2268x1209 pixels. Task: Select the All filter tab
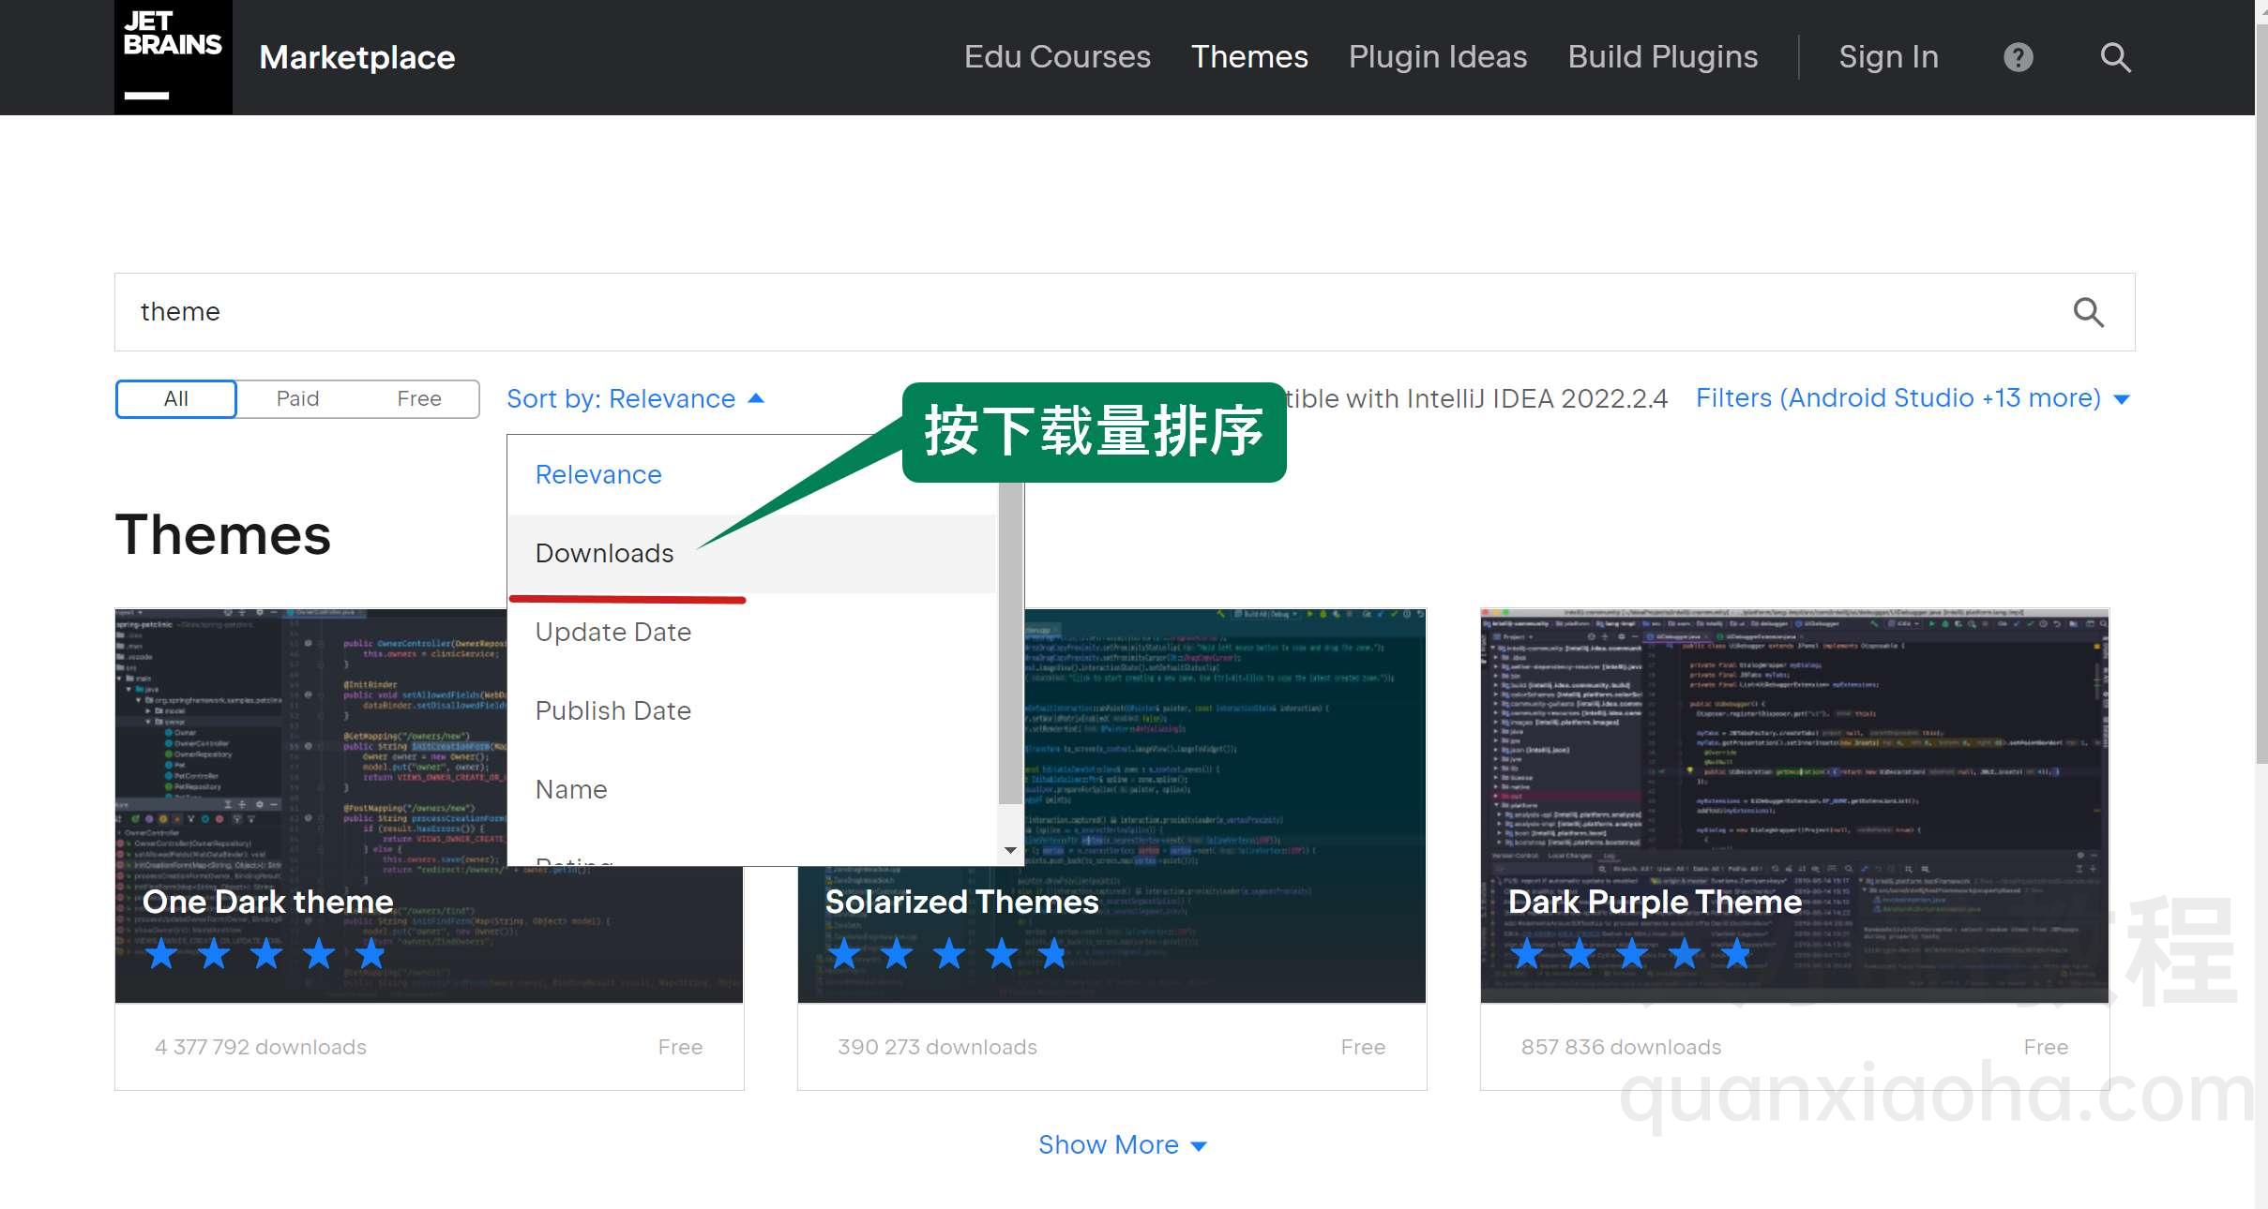174,398
